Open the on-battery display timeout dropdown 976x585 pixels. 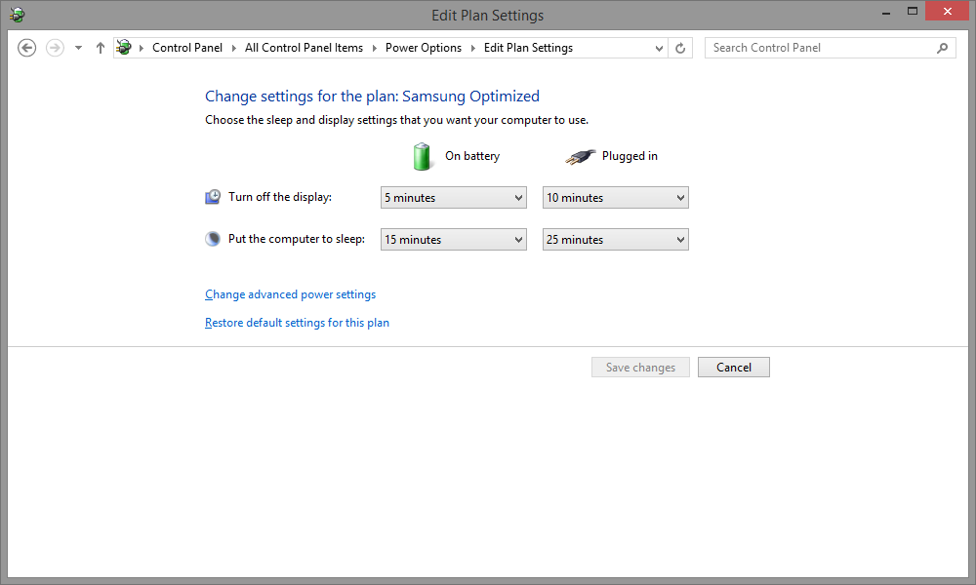click(x=454, y=198)
